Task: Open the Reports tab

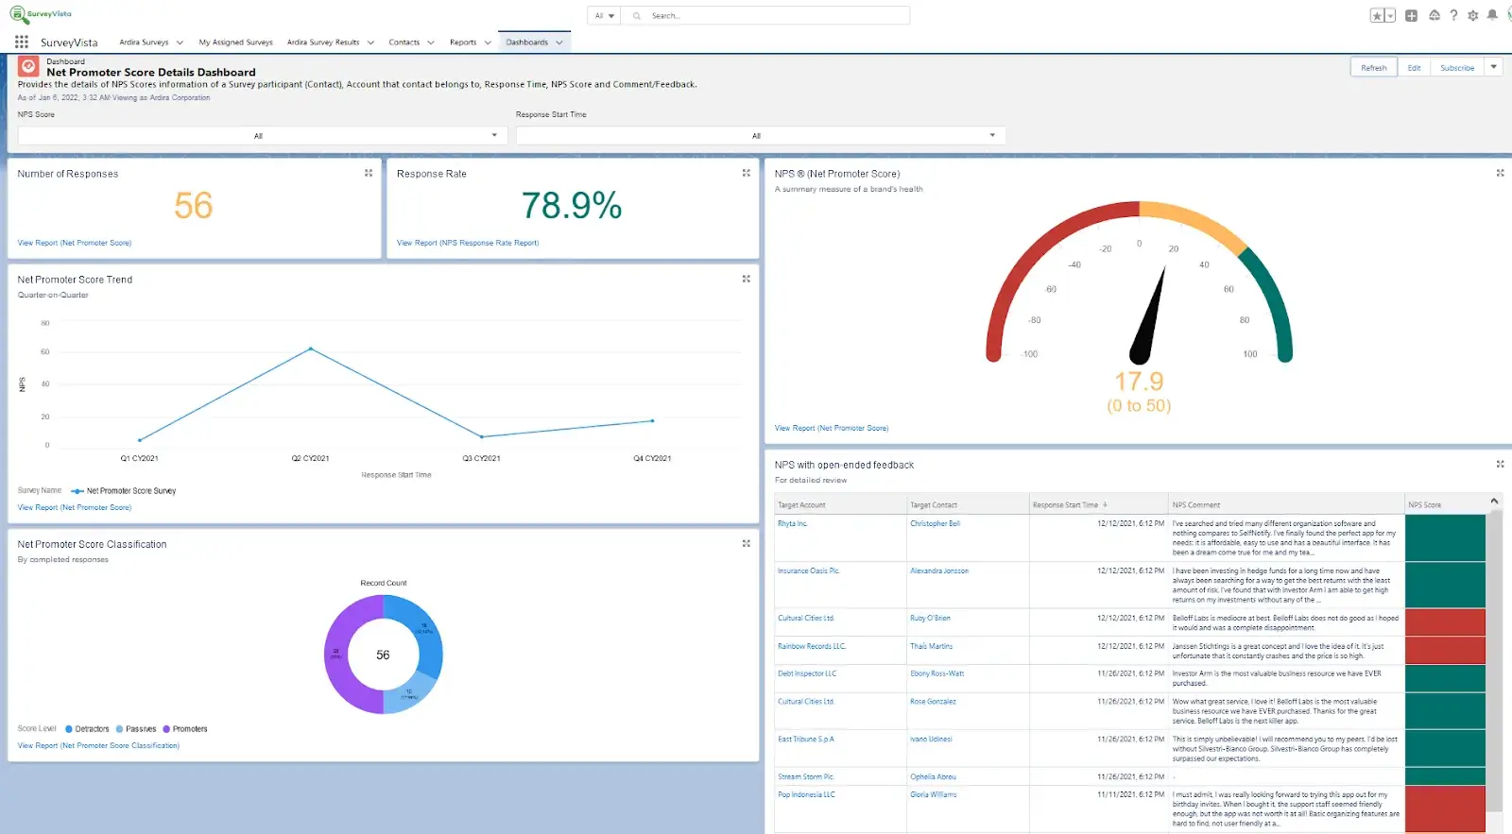Action: pyautogui.click(x=463, y=43)
